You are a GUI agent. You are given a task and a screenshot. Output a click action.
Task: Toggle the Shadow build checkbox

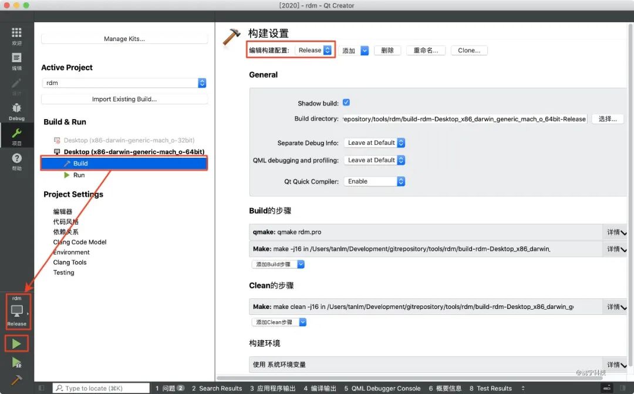tap(346, 103)
